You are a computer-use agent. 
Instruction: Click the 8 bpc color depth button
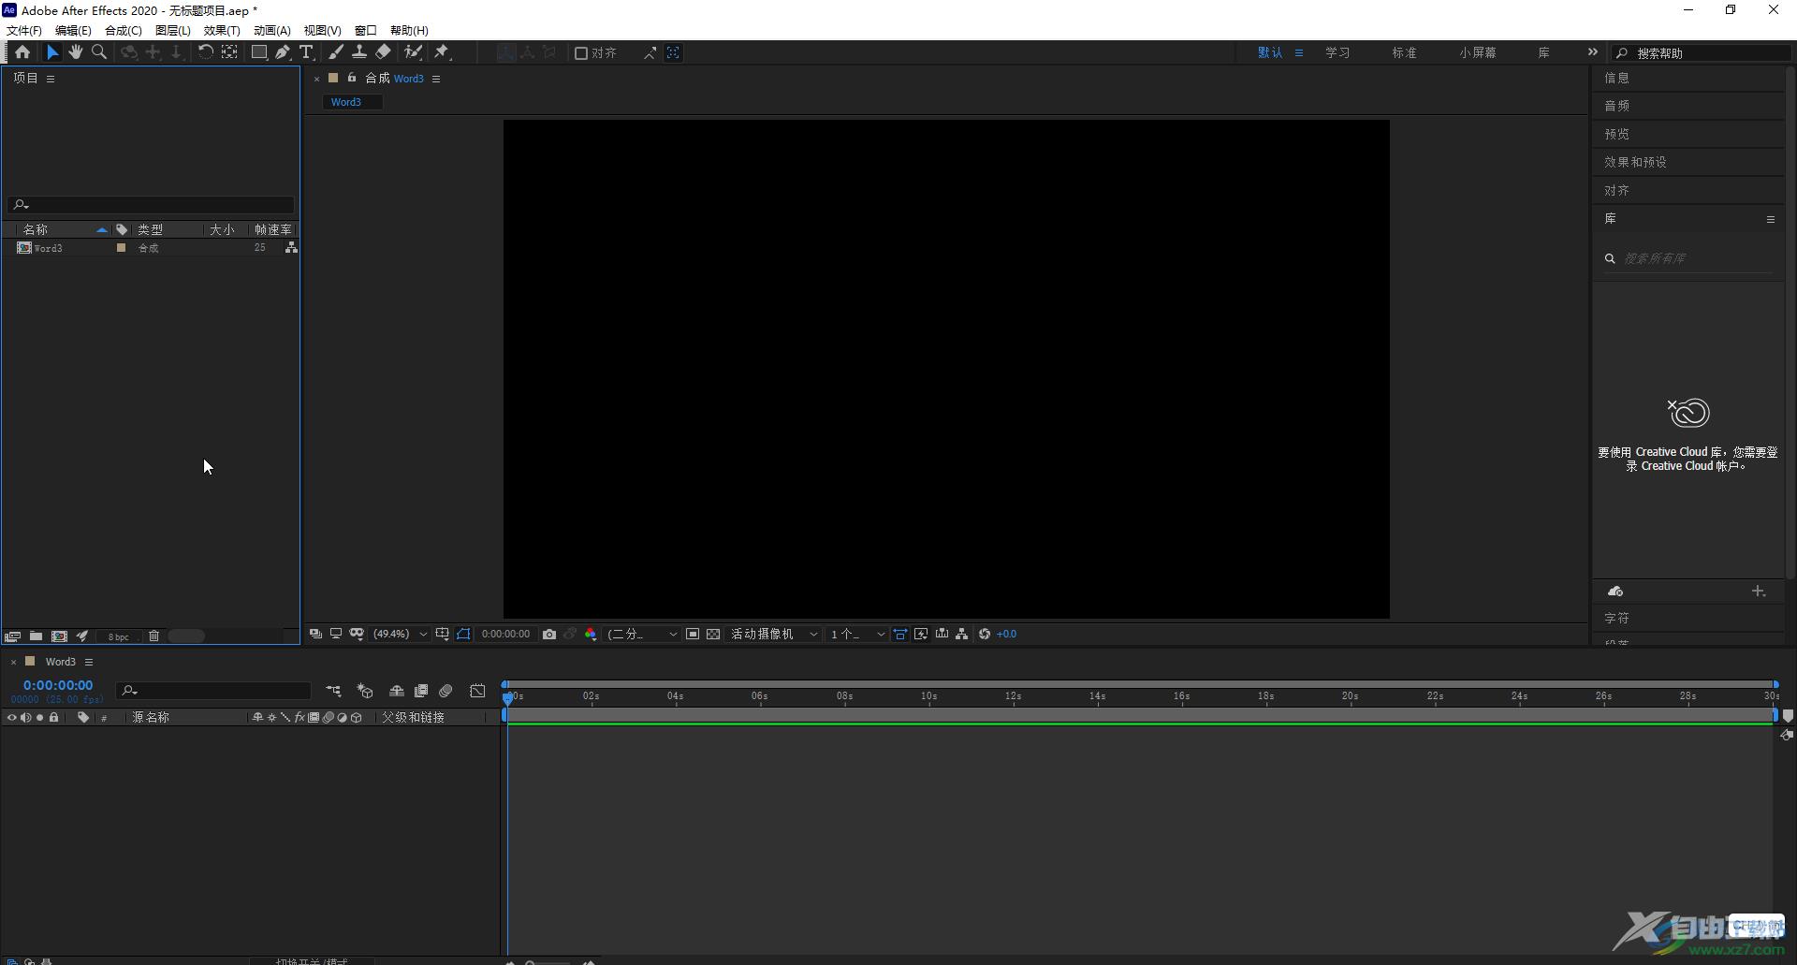[119, 636]
